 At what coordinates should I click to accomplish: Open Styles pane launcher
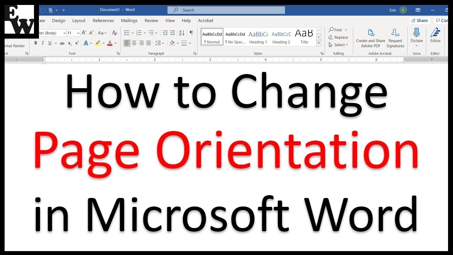tap(322, 53)
